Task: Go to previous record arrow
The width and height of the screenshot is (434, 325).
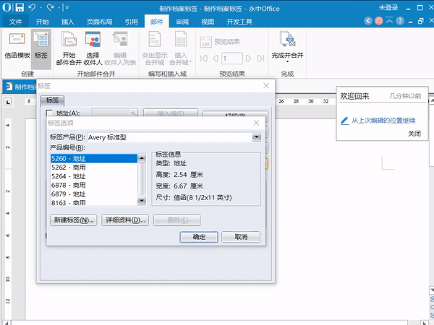Action: [216, 58]
